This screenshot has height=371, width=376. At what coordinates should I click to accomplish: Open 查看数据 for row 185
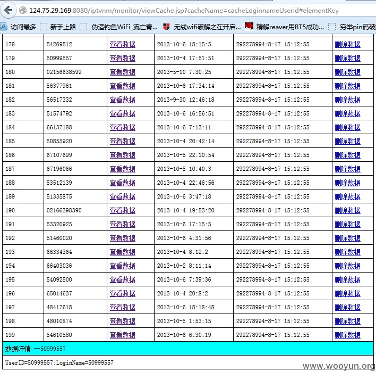click(x=122, y=141)
